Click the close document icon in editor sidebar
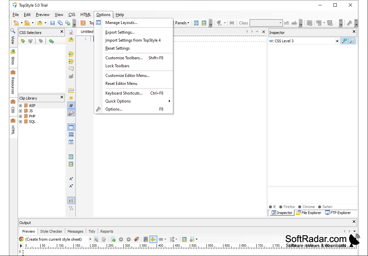The width and height of the screenshot is (368, 256). point(71,32)
